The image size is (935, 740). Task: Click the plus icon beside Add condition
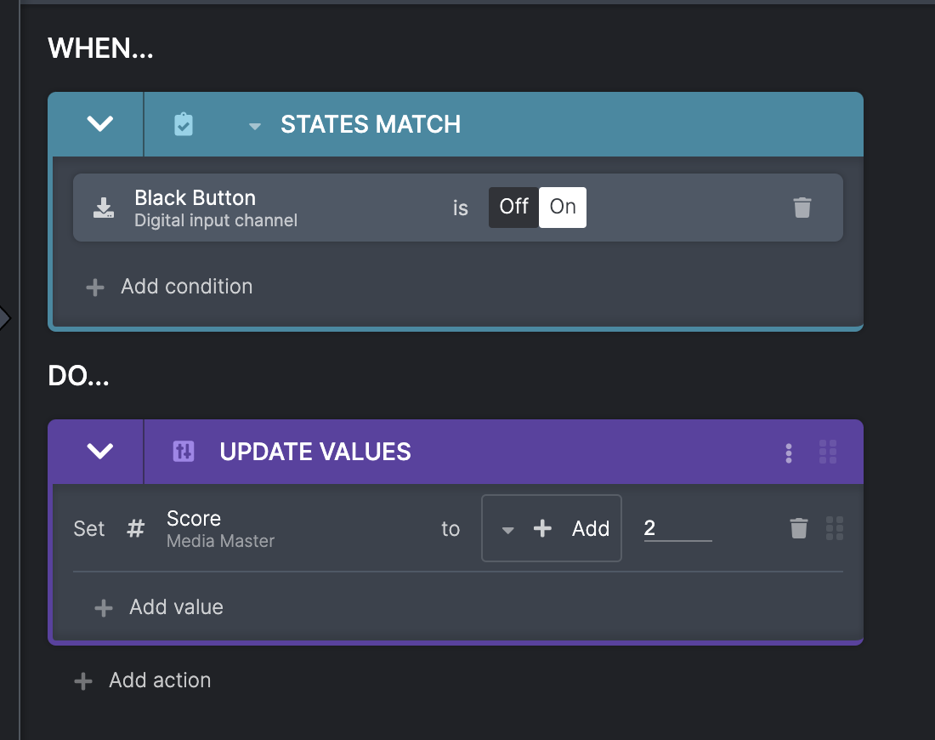[95, 287]
